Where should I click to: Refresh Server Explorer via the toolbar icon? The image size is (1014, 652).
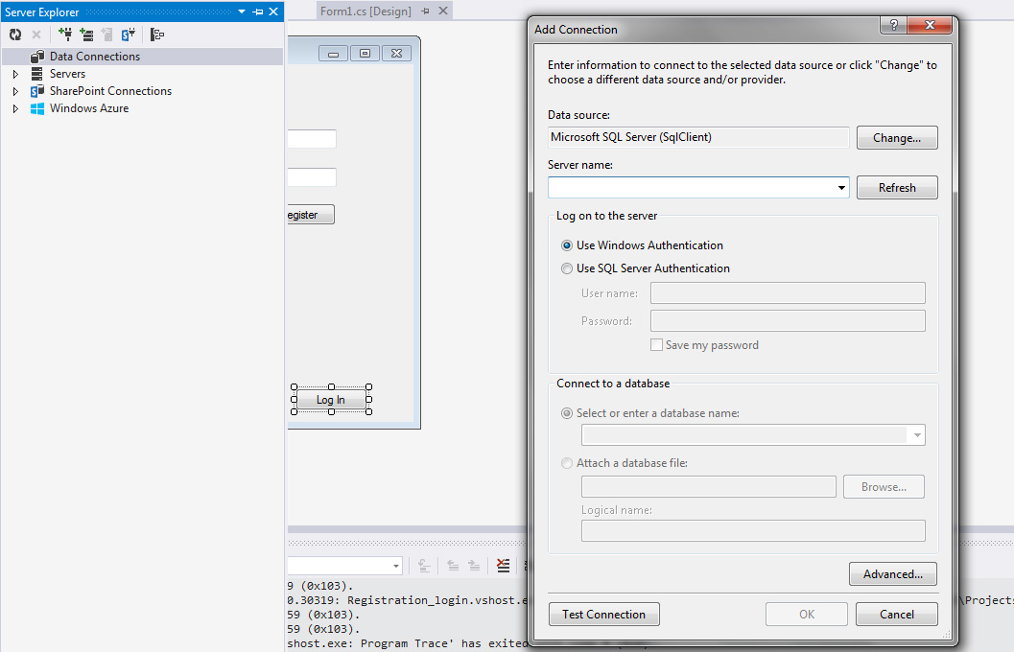click(x=15, y=35)
